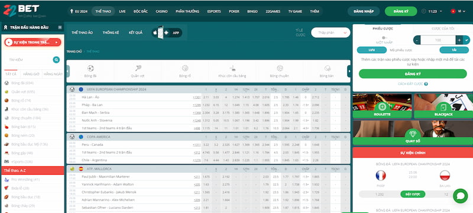
Task: Switch to the Hàng ngày tab
Action: click(53, 74)
